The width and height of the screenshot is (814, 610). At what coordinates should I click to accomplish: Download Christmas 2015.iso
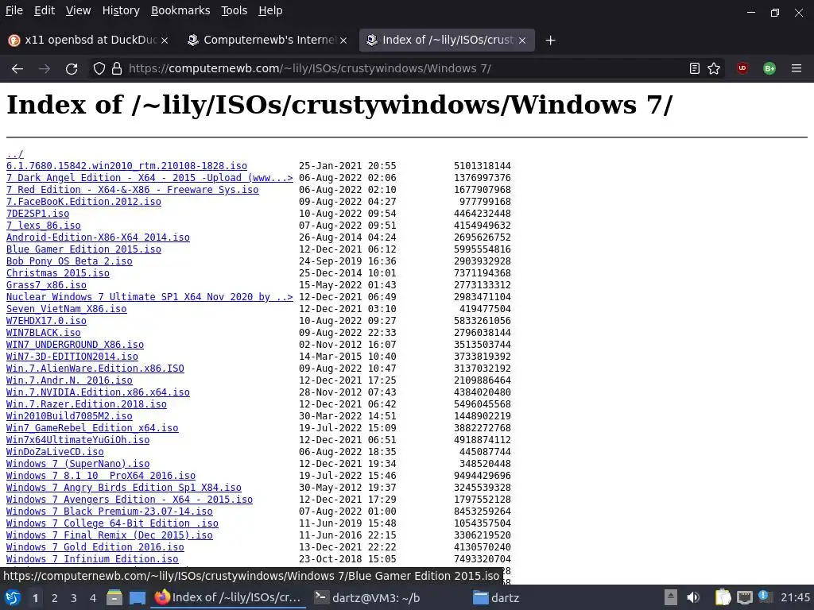pos(57,273)
